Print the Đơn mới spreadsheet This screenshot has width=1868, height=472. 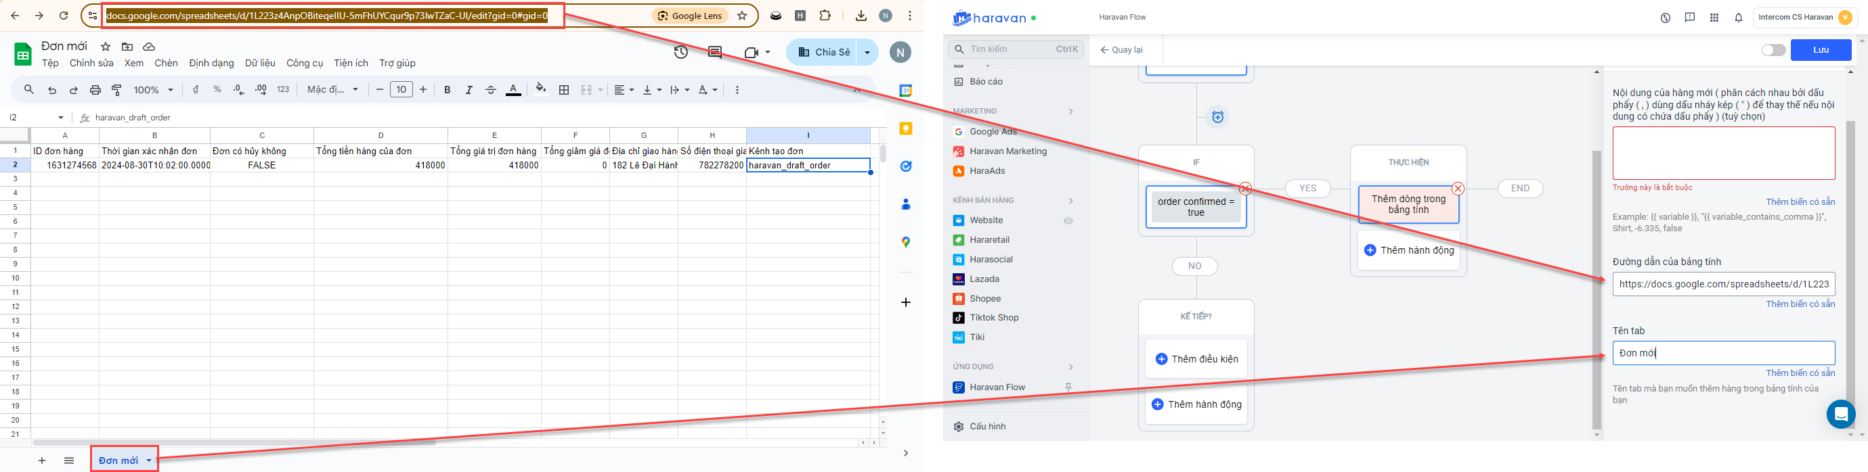pos(95,90)
